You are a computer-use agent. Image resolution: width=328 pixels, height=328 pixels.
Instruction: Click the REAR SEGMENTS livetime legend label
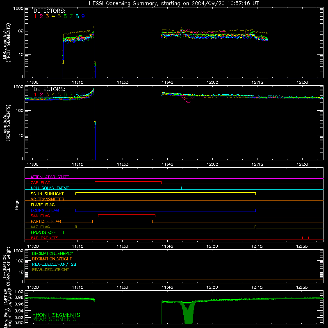(x=55, y=319)
